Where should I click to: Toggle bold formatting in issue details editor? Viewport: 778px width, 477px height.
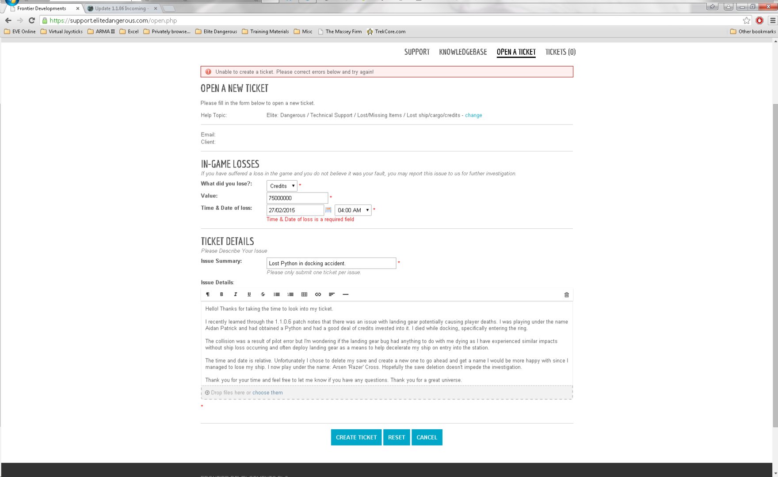pos(221,295)
